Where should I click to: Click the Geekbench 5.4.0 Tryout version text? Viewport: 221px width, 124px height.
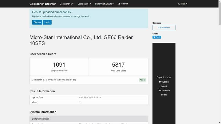54,80
